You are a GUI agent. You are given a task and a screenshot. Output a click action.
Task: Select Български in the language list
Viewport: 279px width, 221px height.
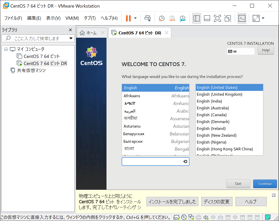pyautogui.click(x=156, y=142)
